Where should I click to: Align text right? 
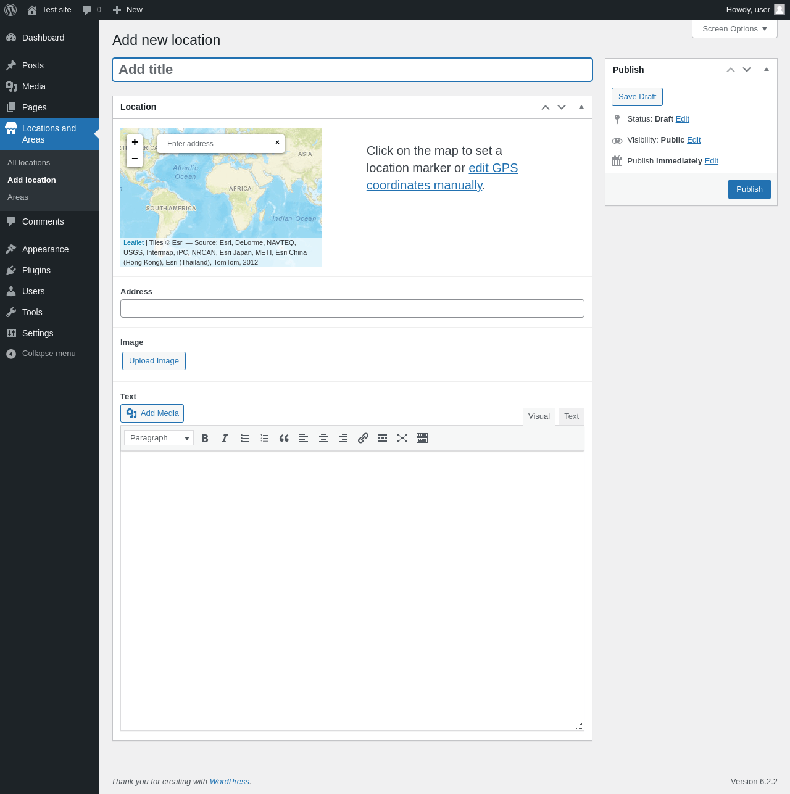[x=343, y=438]
